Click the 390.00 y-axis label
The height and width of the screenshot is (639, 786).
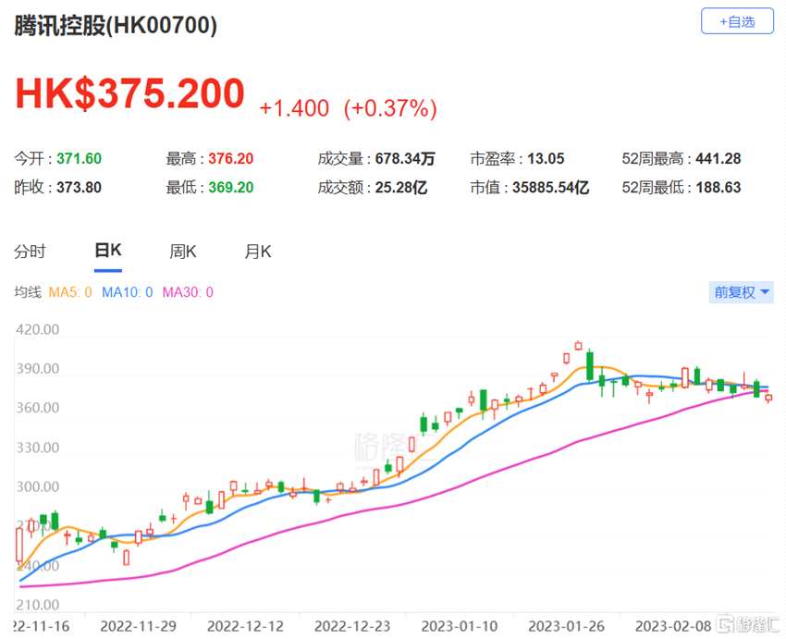pos(38,369)
